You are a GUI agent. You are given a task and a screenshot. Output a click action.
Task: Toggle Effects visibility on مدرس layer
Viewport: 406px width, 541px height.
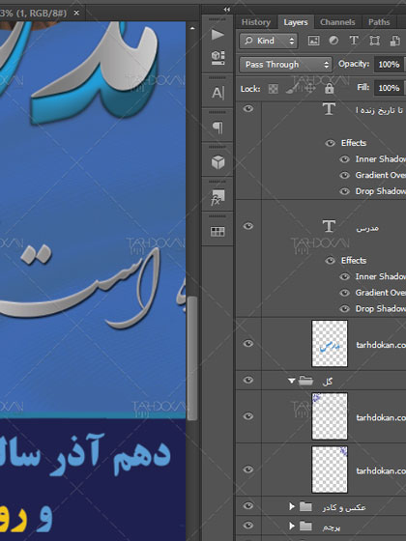[x=330, y=260]
